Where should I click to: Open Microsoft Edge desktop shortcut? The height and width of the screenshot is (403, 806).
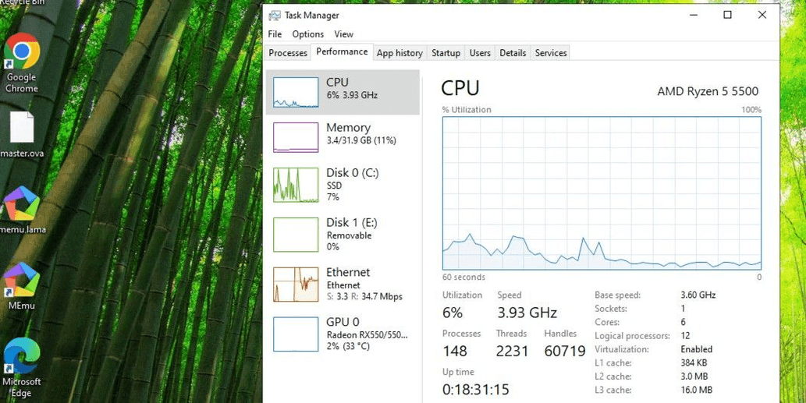(21, 357)
